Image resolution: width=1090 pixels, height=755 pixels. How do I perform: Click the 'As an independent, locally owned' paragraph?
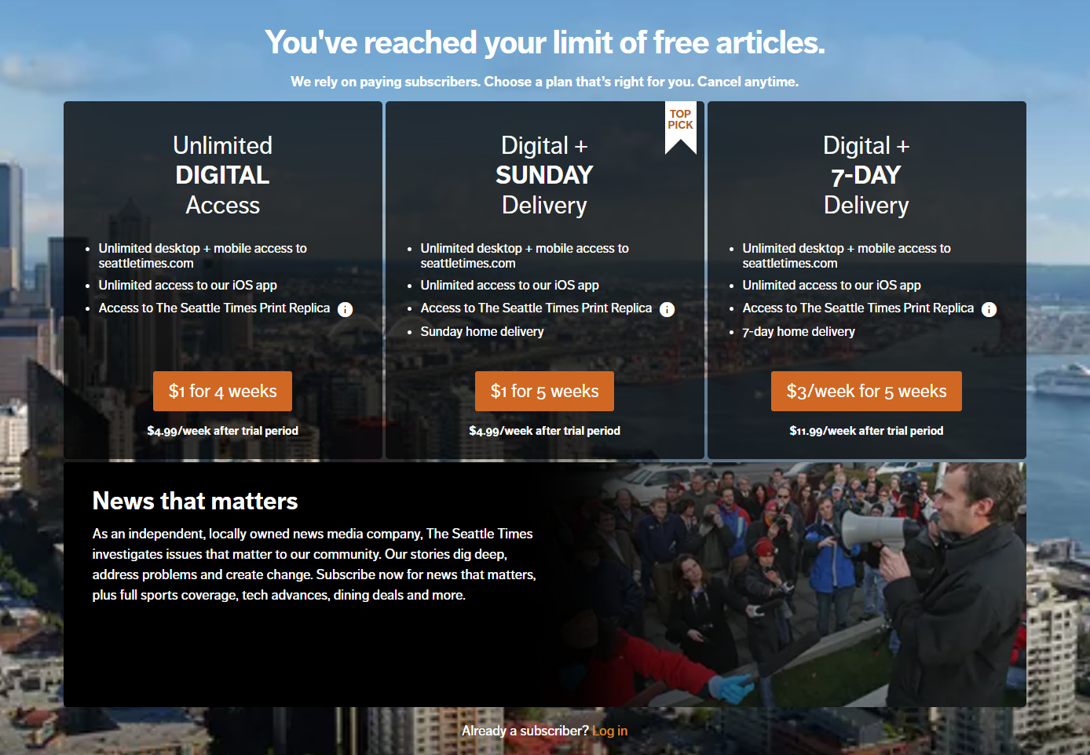pos(314,564)
